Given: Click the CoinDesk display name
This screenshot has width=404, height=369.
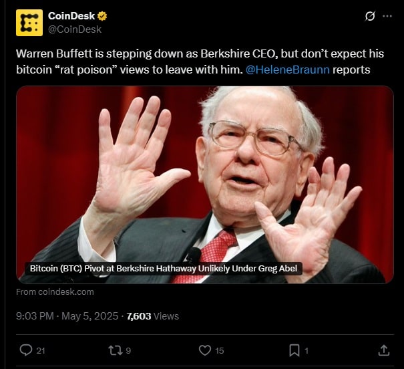Looking at the screenshot, I should click(71, 16).
